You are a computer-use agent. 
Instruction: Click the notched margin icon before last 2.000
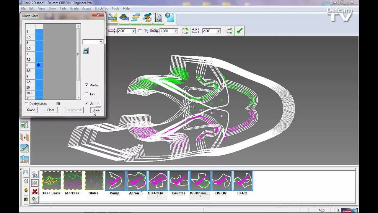196,31
